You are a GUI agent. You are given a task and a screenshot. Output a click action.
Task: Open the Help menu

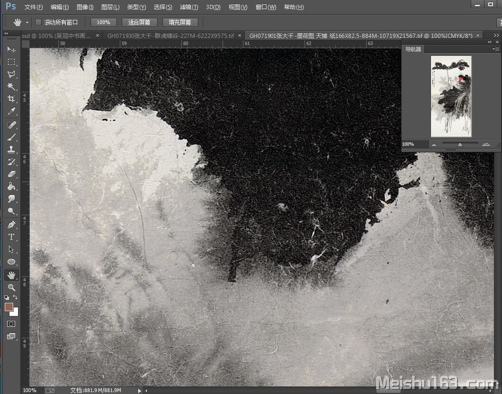click(294, 7)
